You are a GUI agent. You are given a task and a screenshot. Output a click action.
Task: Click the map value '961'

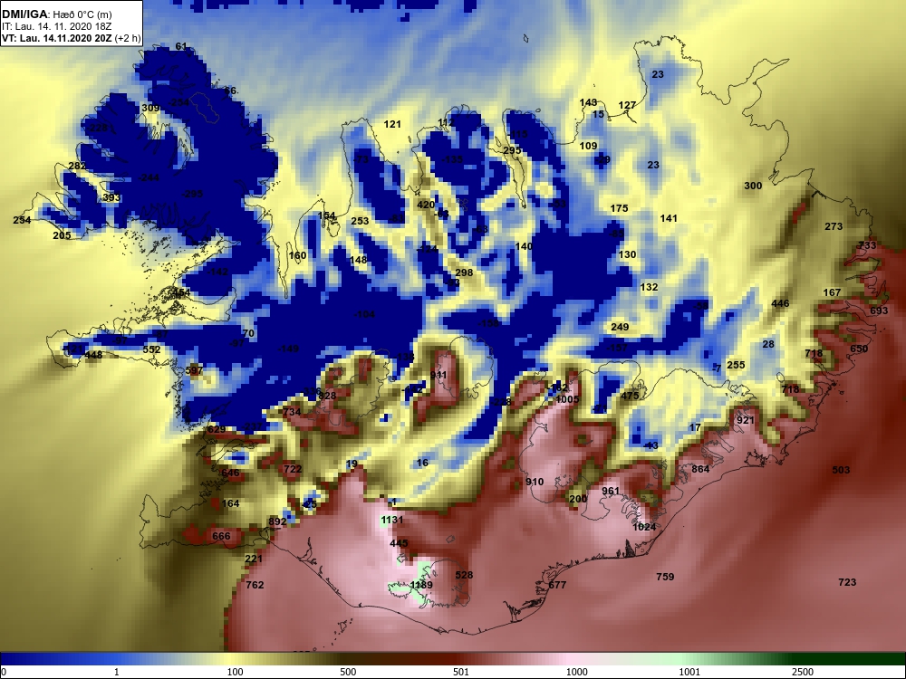(x=611, y=491)
